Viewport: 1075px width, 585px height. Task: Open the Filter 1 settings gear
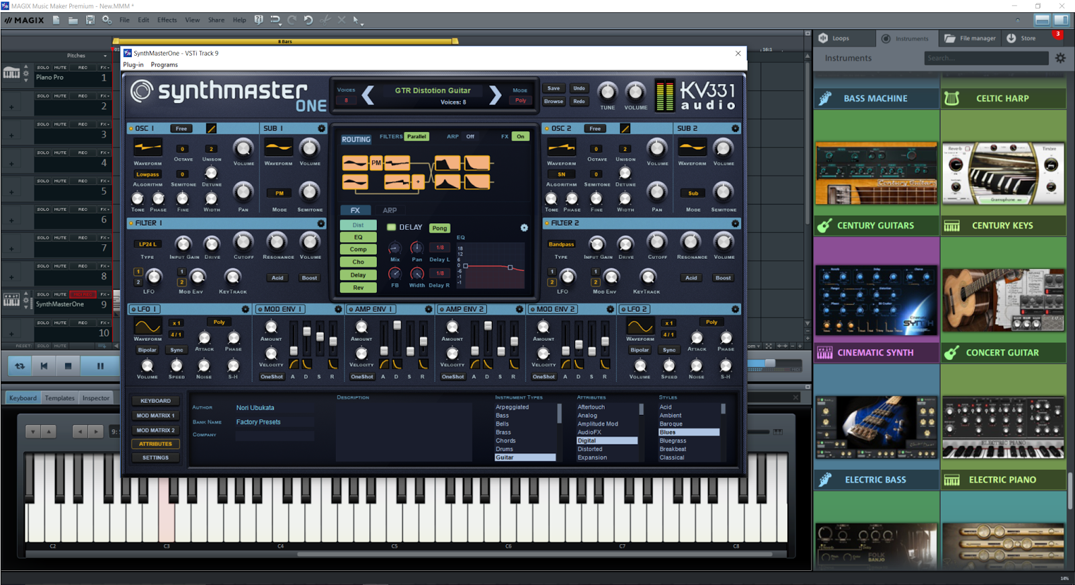[x=321, y=223]
